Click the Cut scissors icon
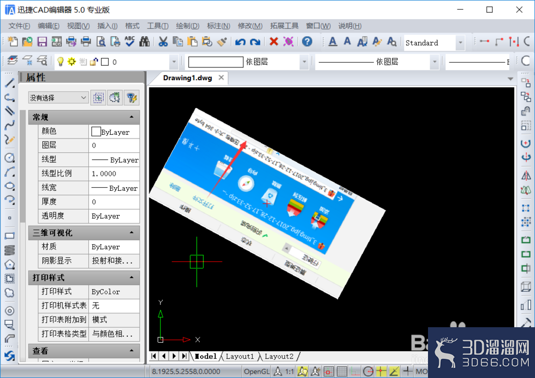The width and height of the screenshot is (535, 378). [x=163, y=42]
